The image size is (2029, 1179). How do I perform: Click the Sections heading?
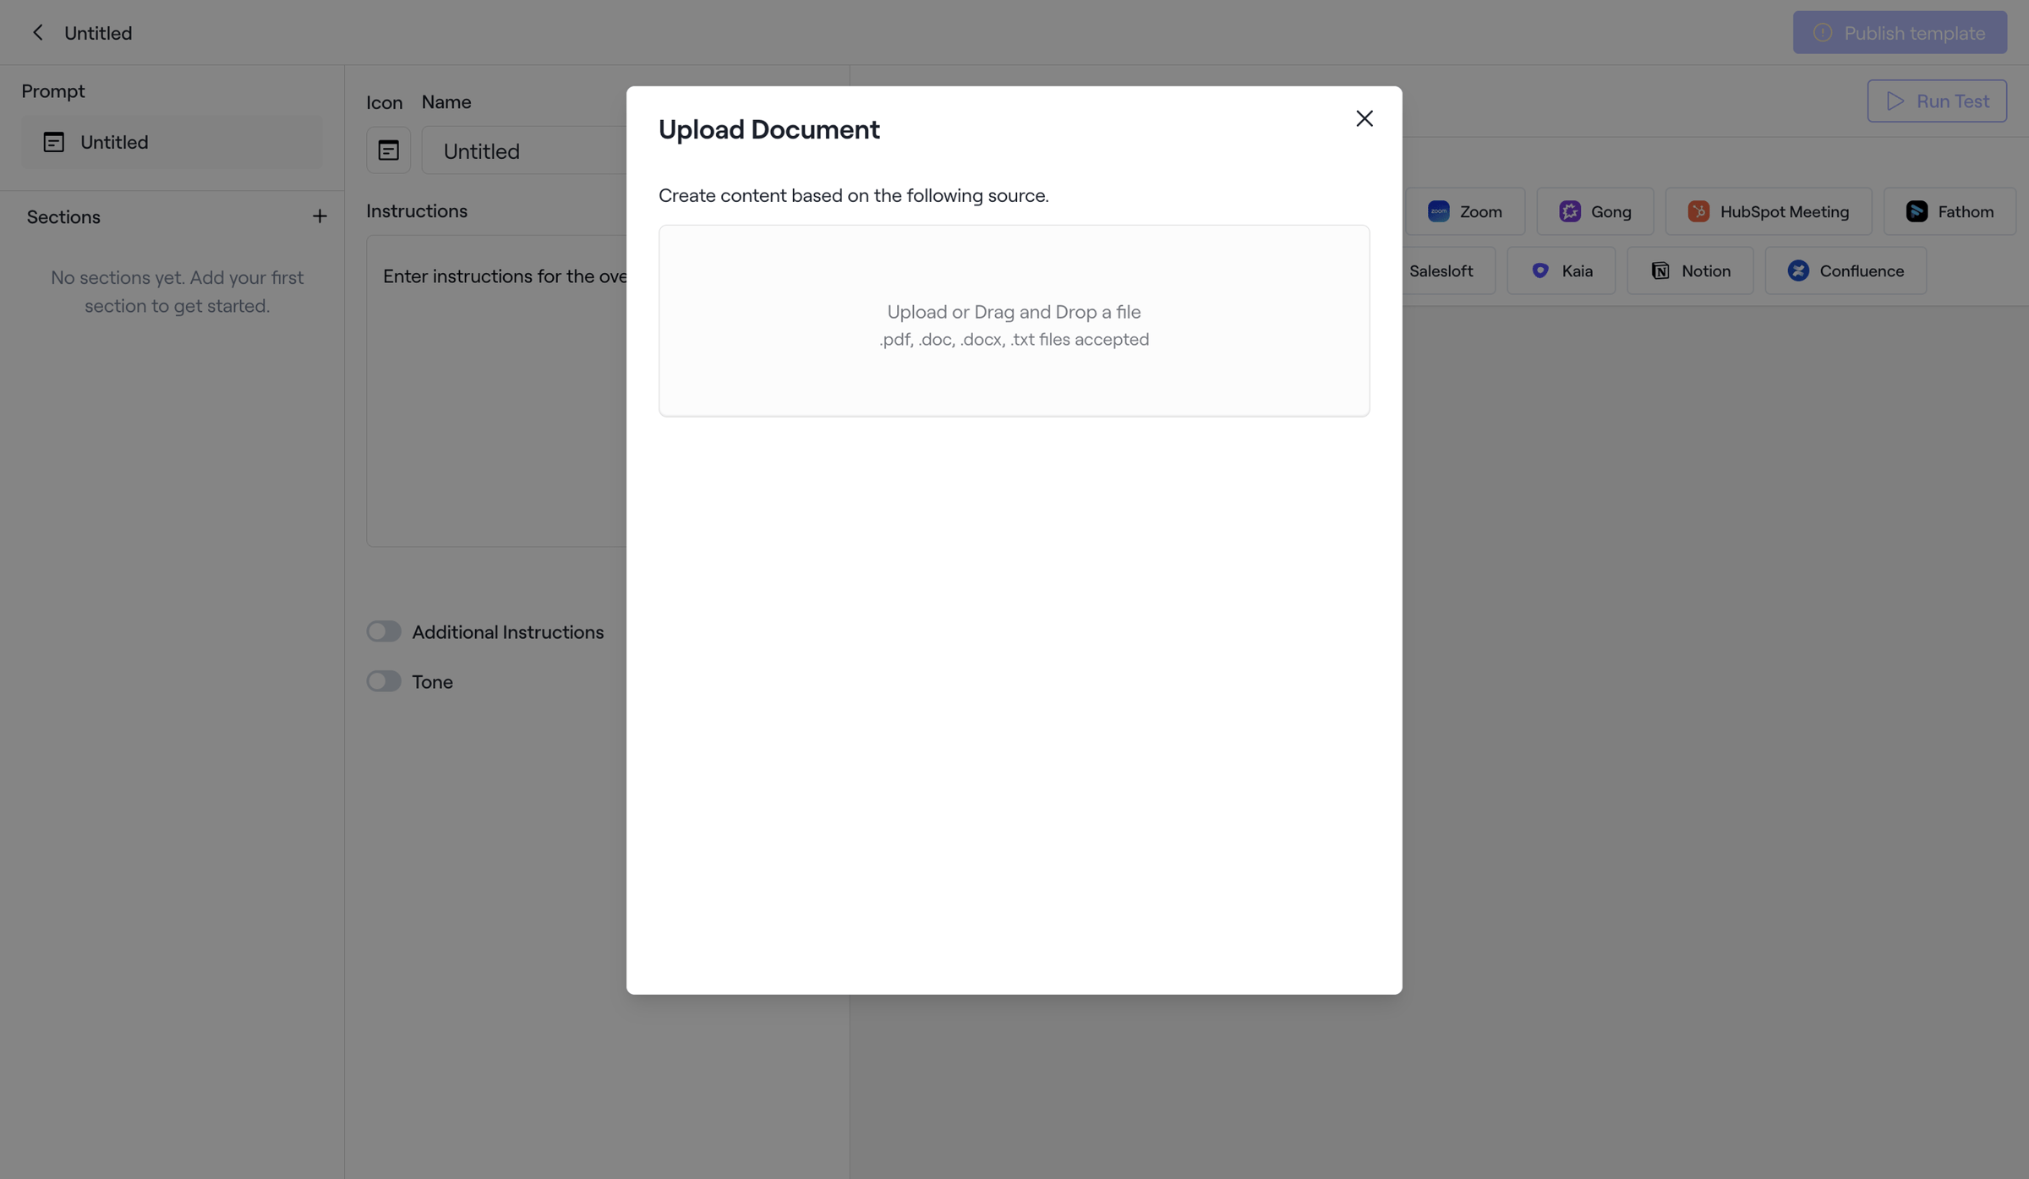(x=63, y=216)
